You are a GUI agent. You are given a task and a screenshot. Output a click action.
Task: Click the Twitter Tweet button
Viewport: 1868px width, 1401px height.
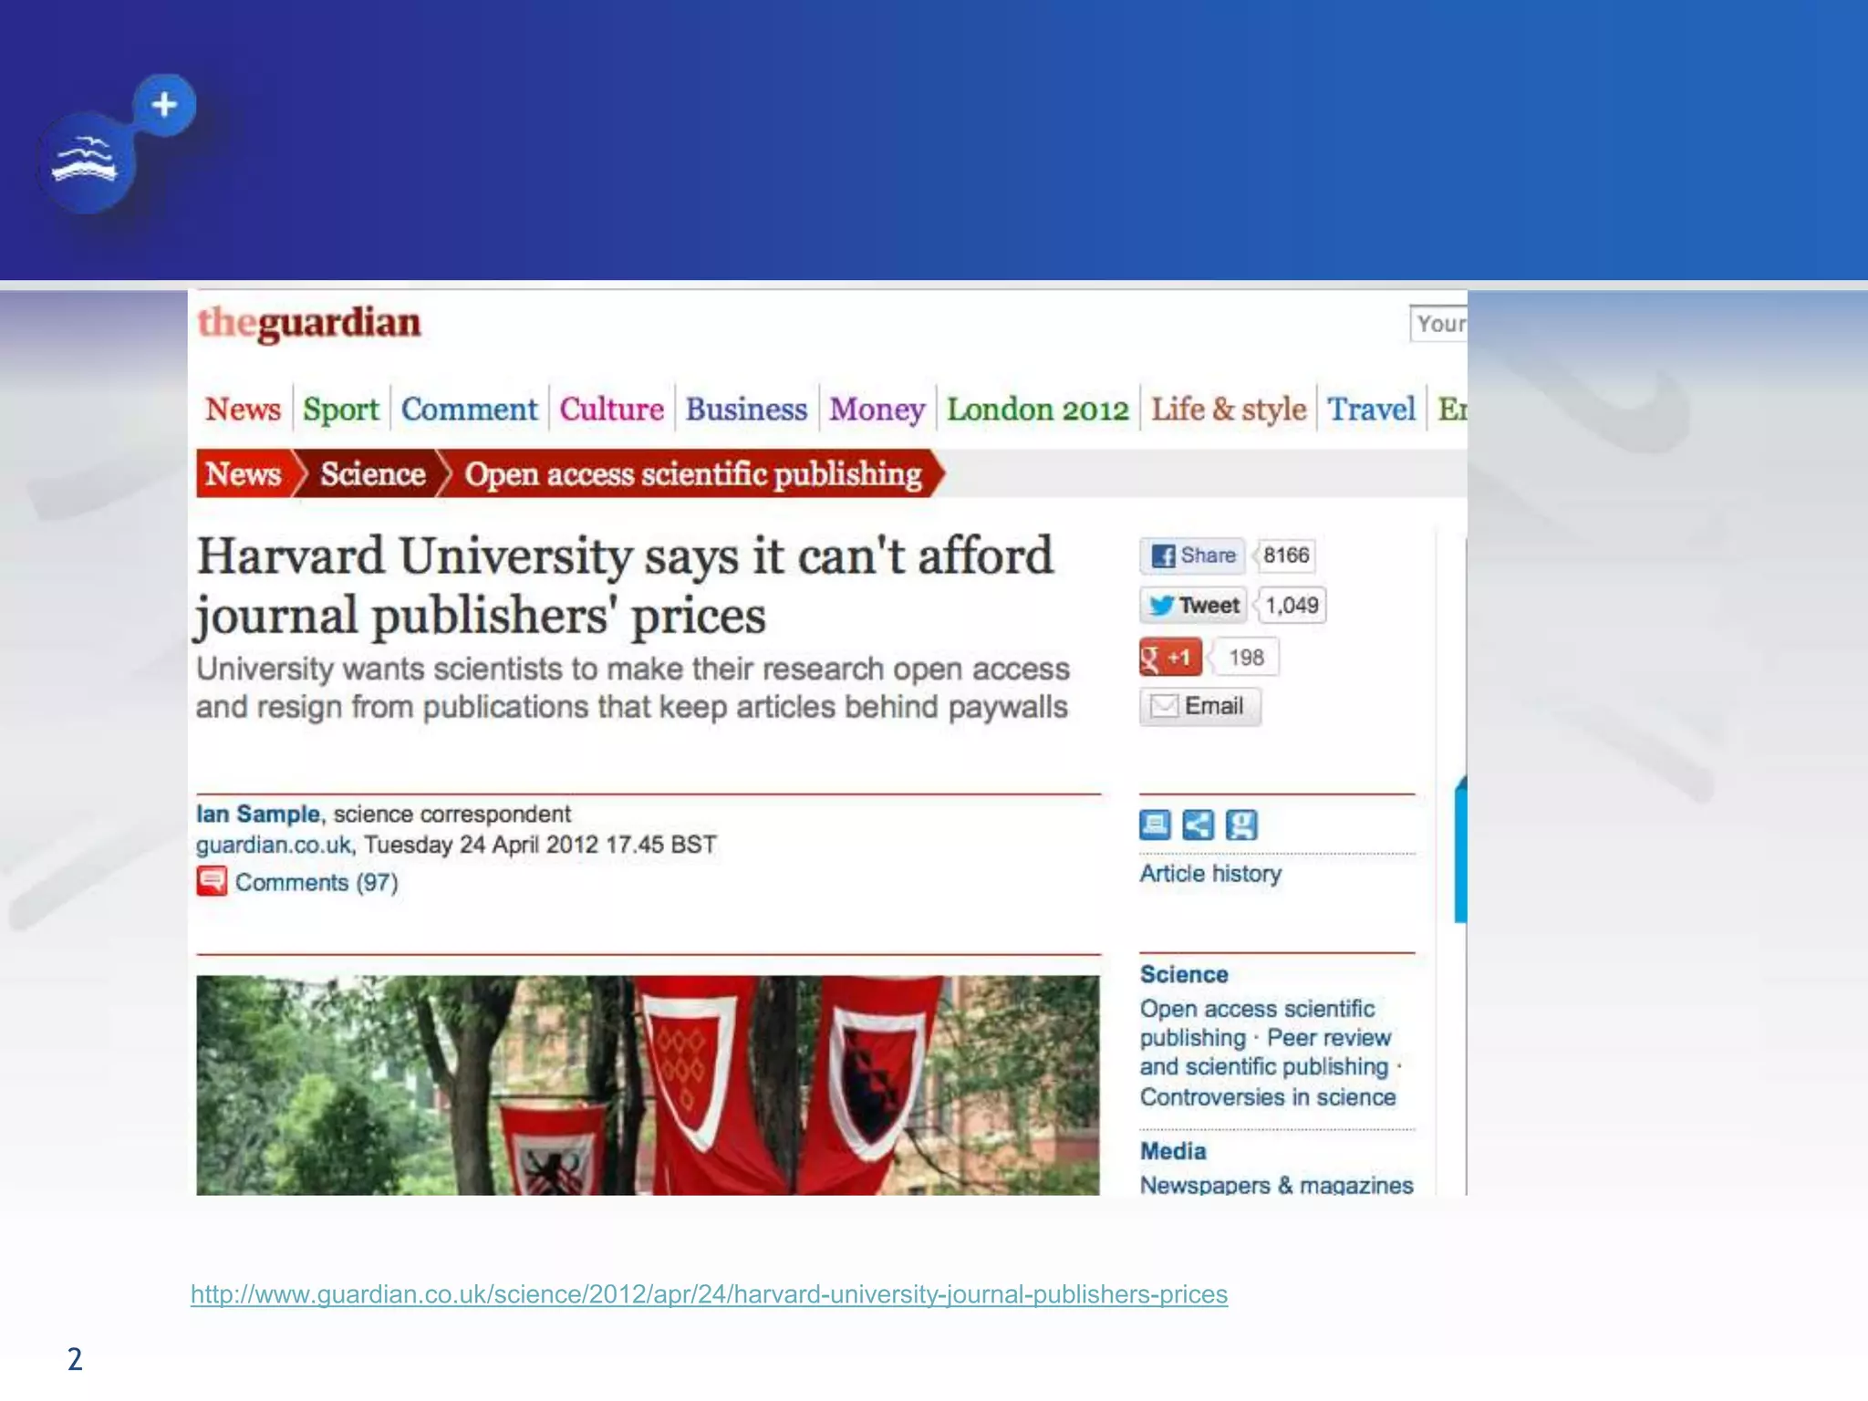tap(1193, 606)
